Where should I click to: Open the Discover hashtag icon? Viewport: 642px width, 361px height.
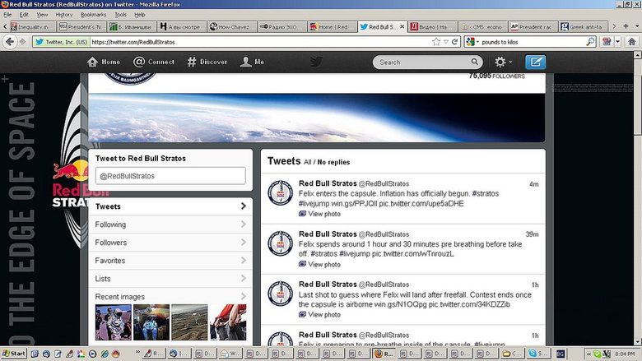192,62
